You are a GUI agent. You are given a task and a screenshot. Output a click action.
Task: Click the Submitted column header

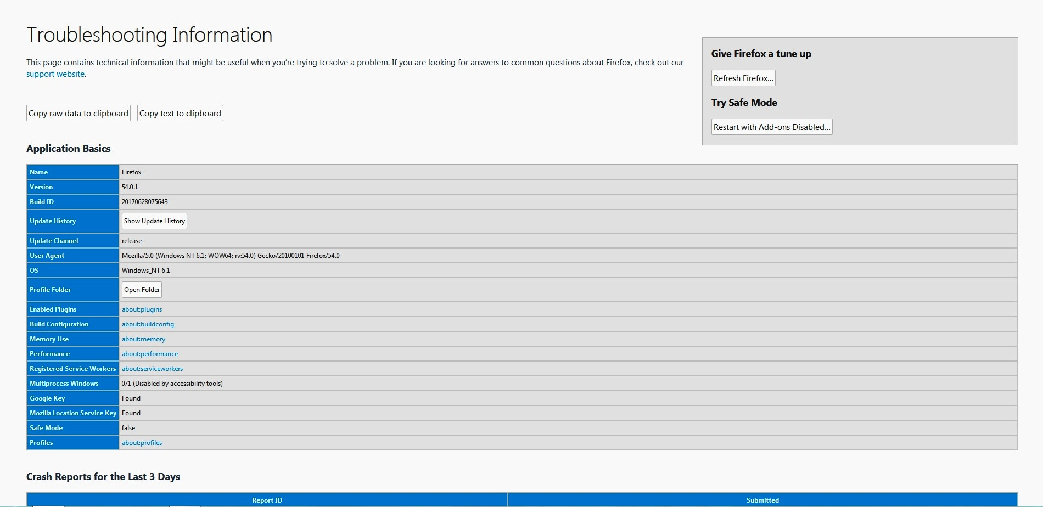click(x=762, y=500)
